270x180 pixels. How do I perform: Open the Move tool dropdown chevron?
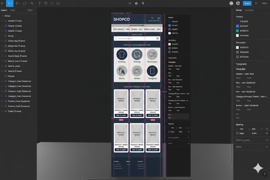point(12,3)
